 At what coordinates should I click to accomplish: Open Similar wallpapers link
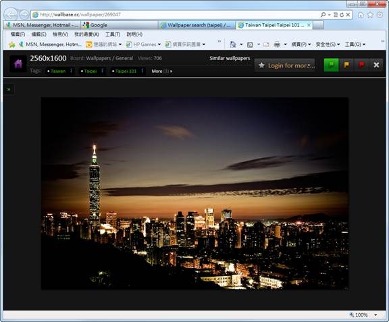coord(230,58)
